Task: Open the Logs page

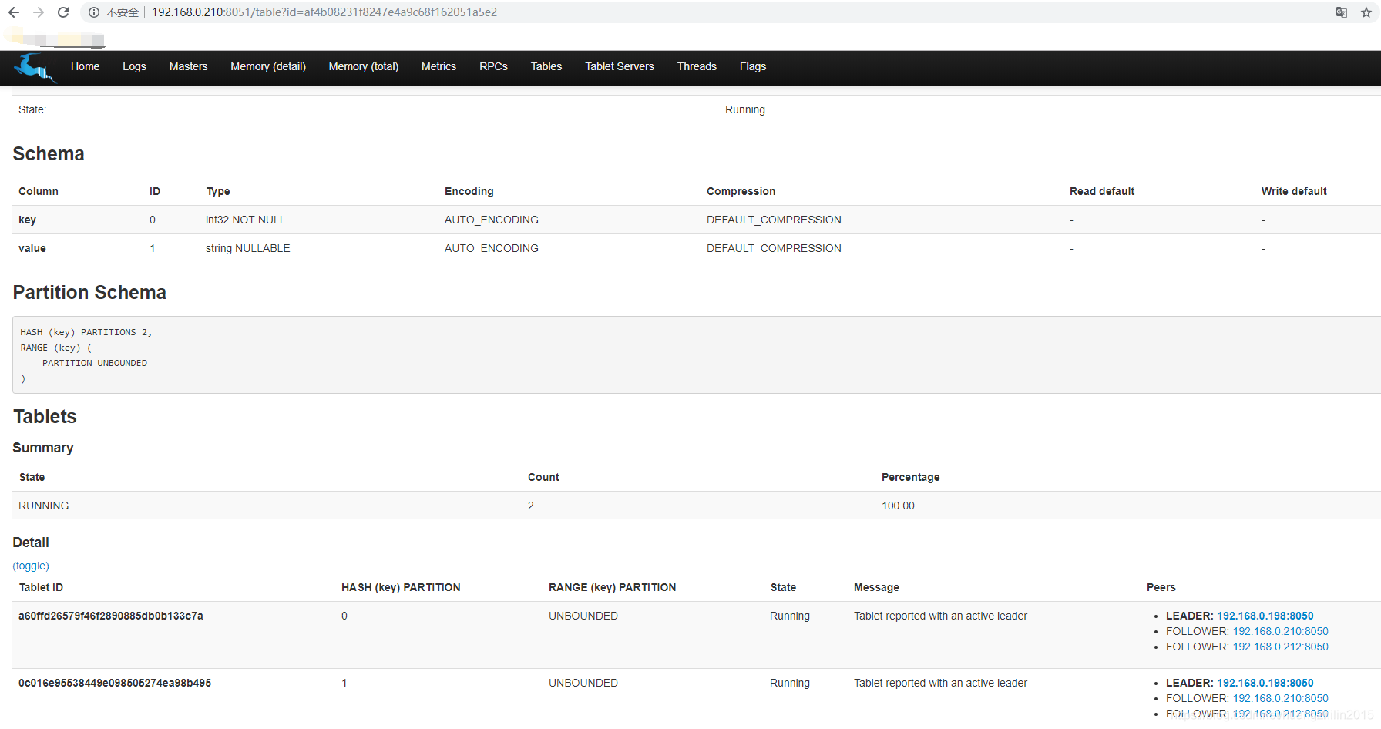Action: 134,66
